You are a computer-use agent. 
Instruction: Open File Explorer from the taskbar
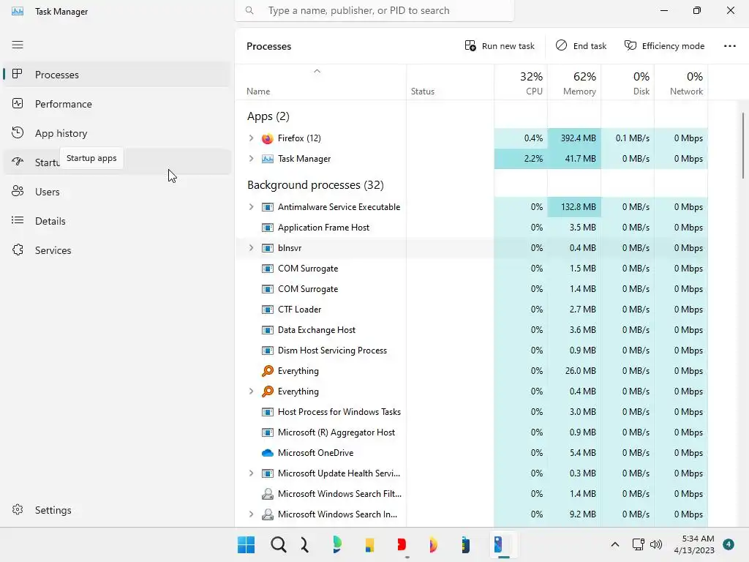pyautogui.click(x=369, y=544)
